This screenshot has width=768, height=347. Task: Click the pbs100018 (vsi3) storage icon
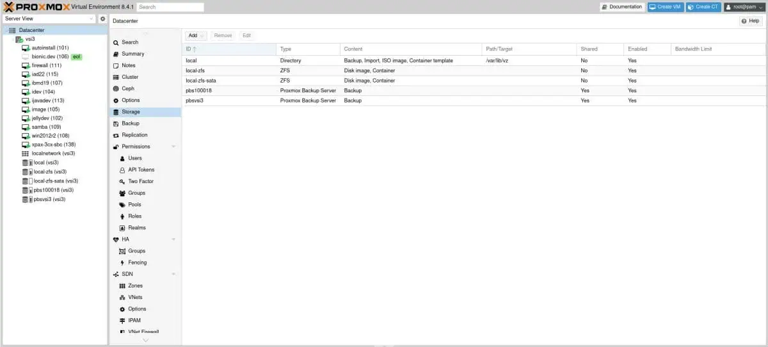tap(27, 190)
